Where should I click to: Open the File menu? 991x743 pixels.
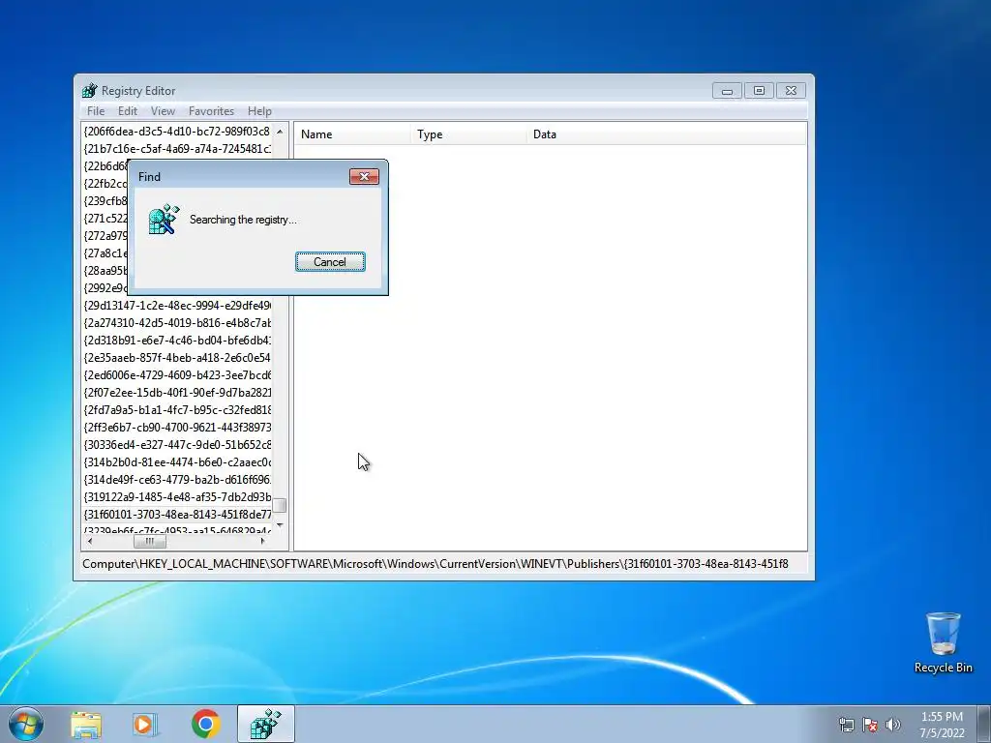(x=96, y=110)
